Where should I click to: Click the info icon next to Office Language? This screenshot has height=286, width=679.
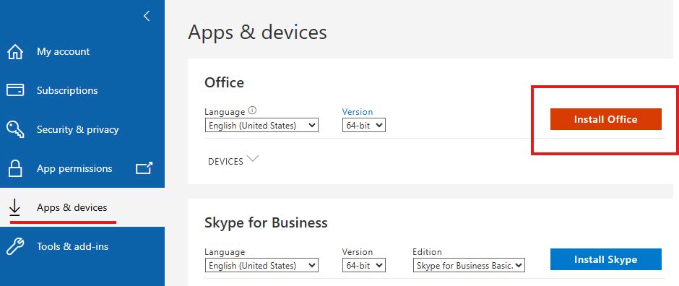pos(253,110)
